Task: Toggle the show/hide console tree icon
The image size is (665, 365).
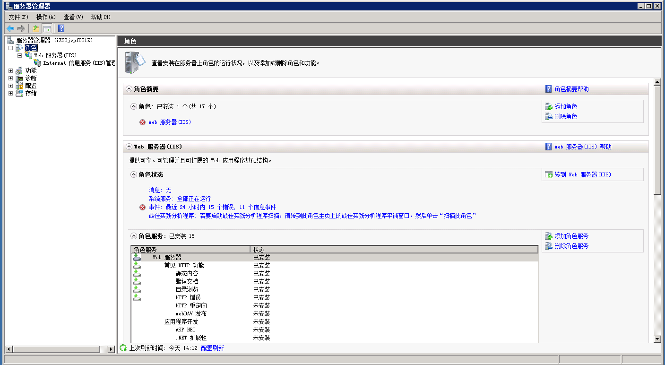Action: [47, 28]
